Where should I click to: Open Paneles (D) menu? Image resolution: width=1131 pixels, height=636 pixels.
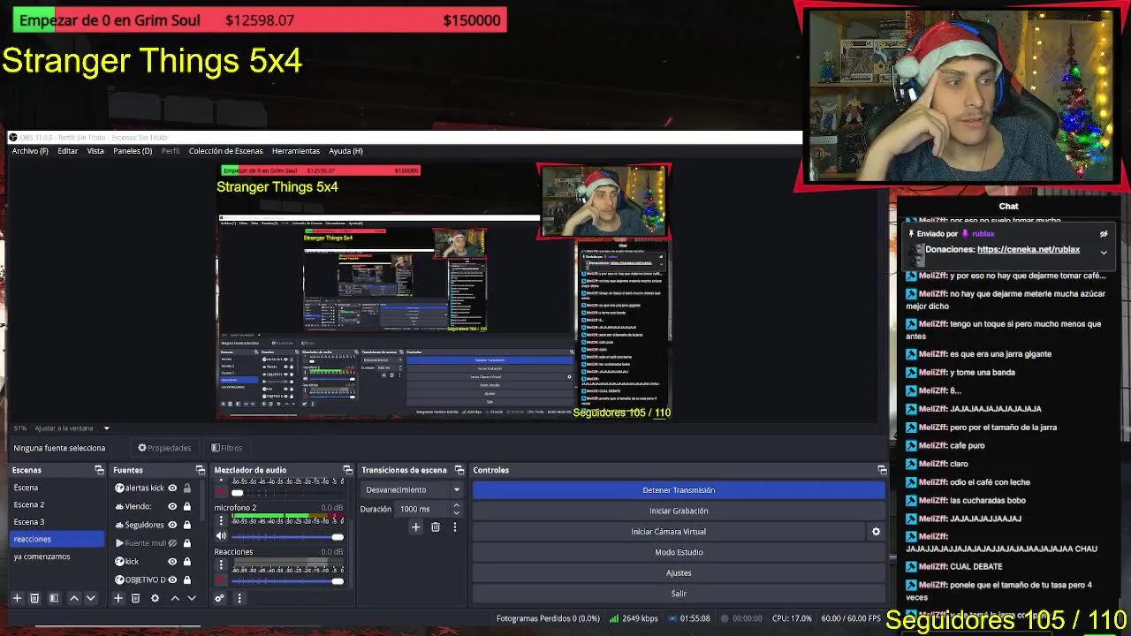pos(133,151)
